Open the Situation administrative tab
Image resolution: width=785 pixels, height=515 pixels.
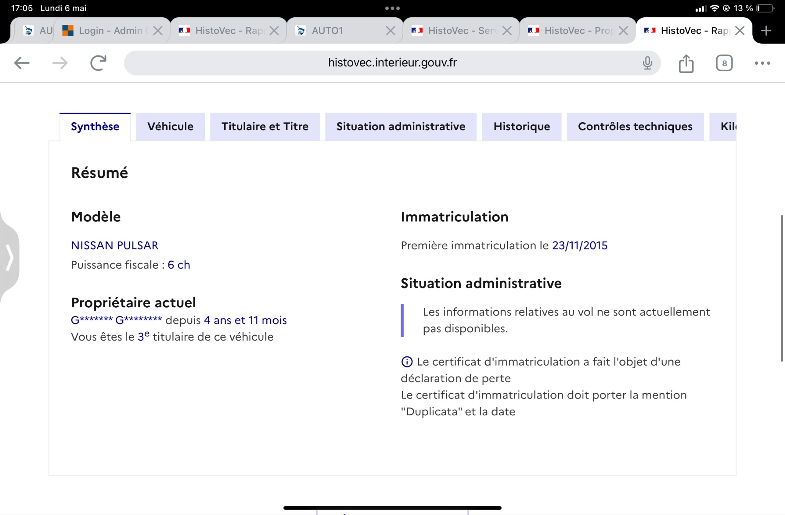pyautogui.click(x=401, y=126)
